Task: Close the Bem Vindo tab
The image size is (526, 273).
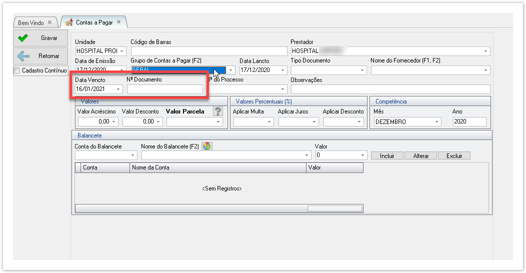Action: (49, 22)
